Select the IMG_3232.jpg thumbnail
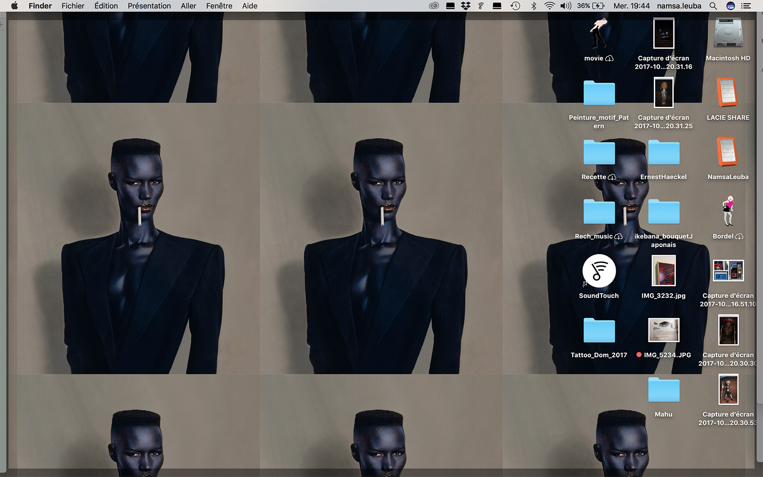Screen dimensions: 763x477 [x=663, y=270]
